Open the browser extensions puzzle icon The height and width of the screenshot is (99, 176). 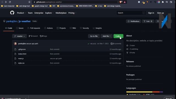(x=163, y=2)
